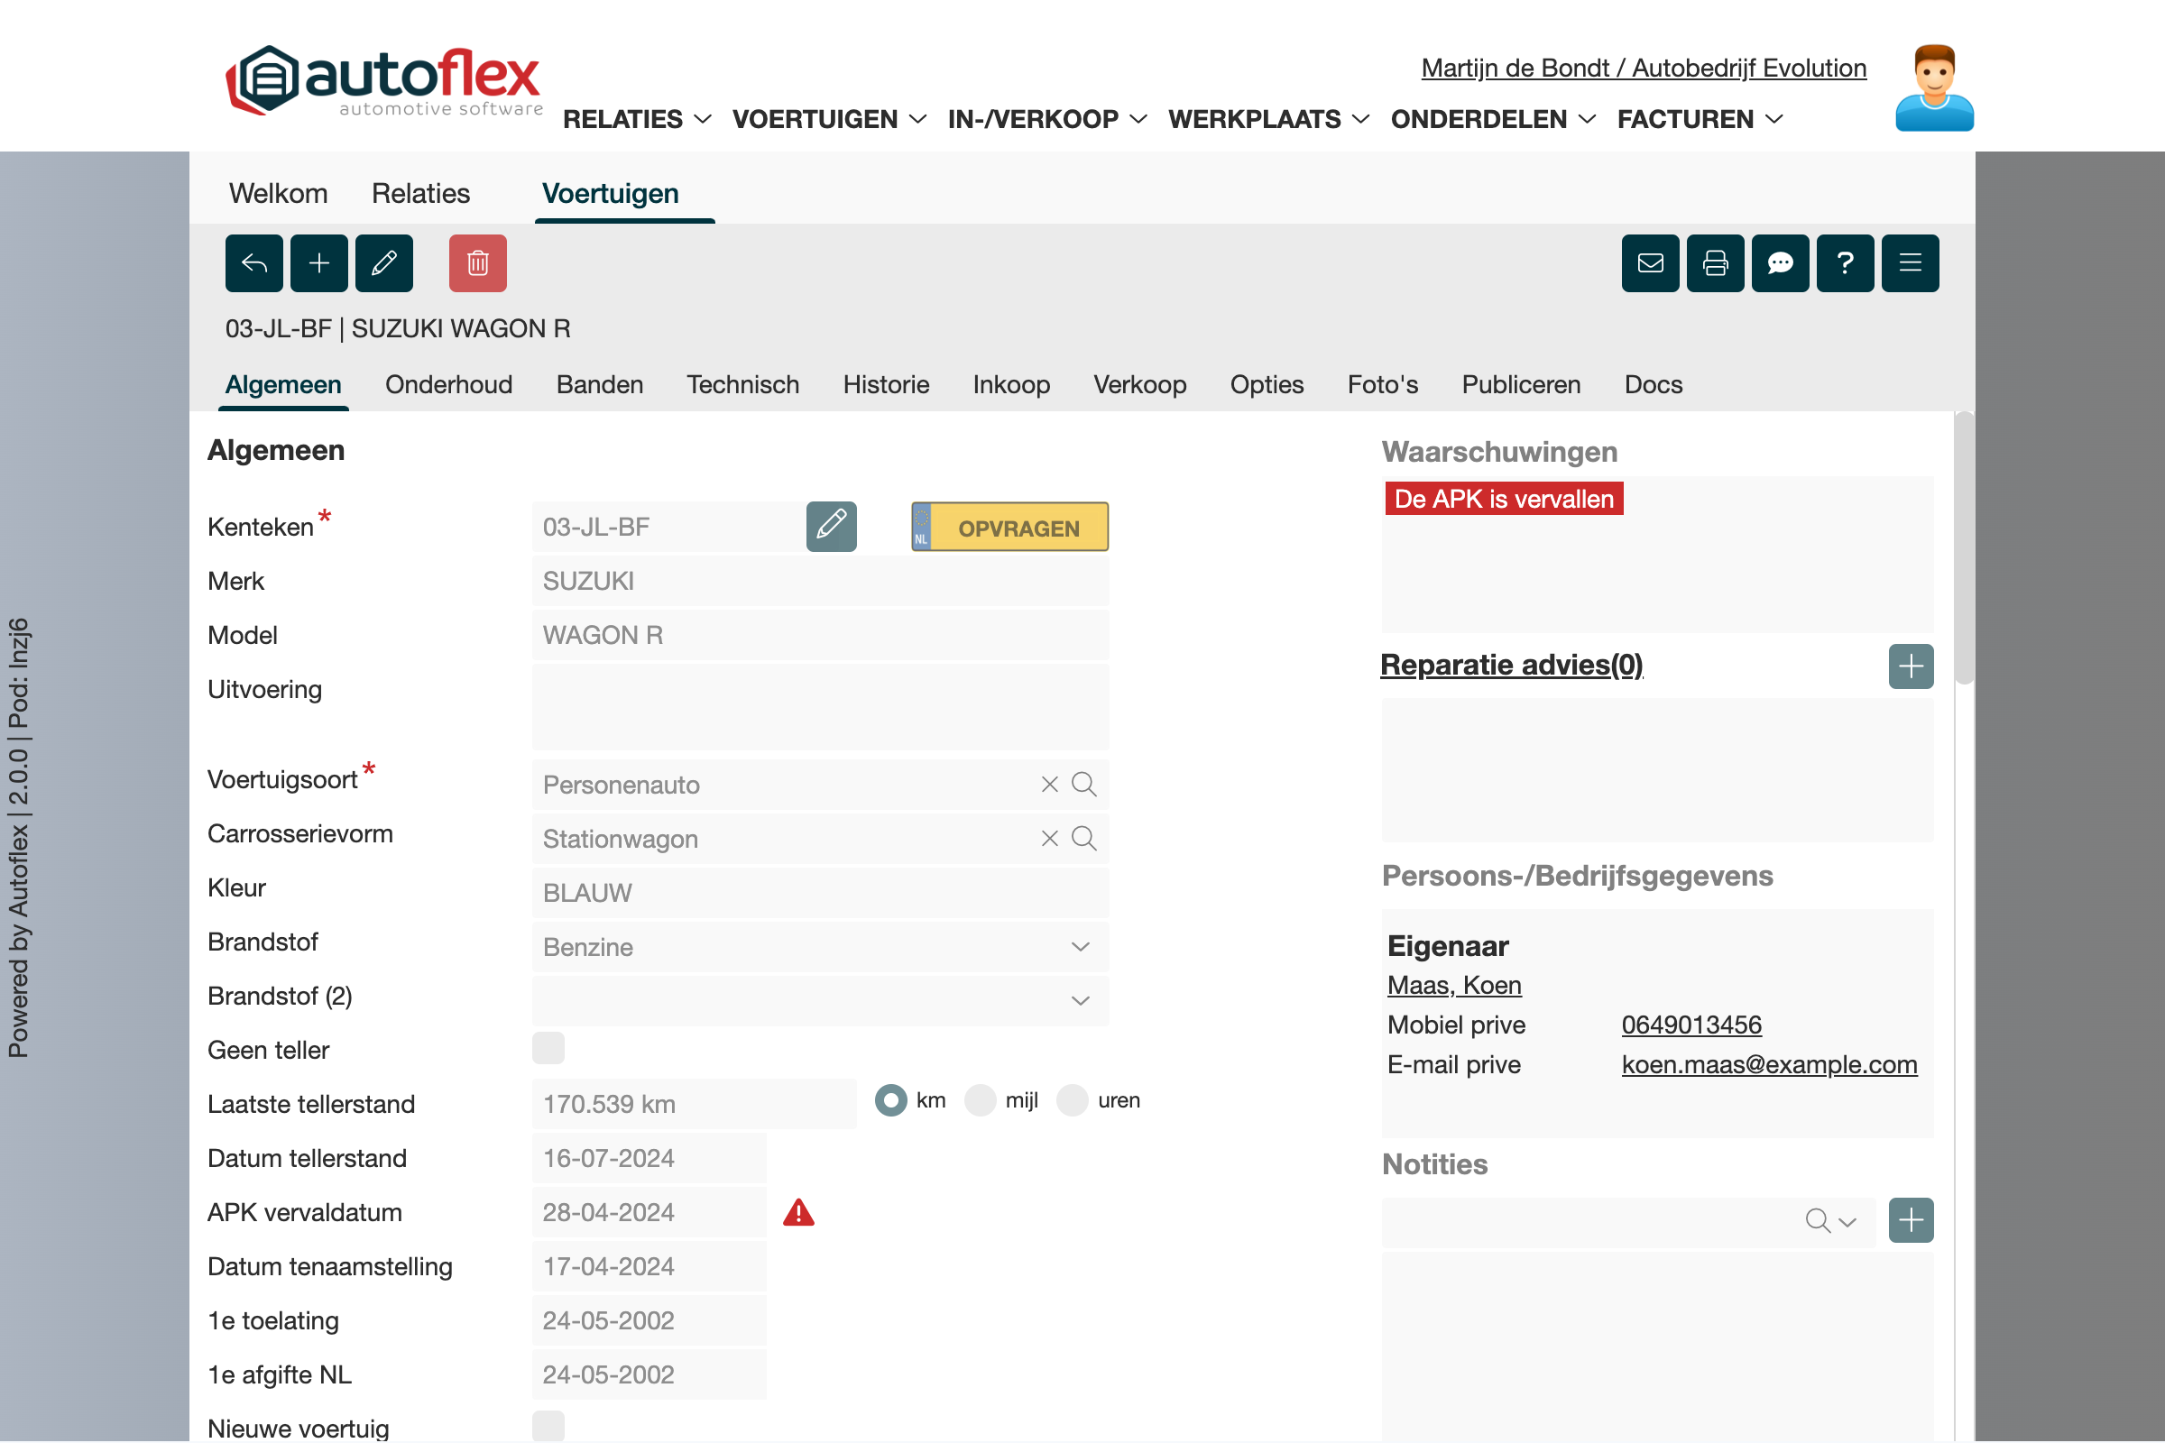Clear the Personenauto vehicle type field
Screen dimensions: 2165x1443
[1049, 784]
